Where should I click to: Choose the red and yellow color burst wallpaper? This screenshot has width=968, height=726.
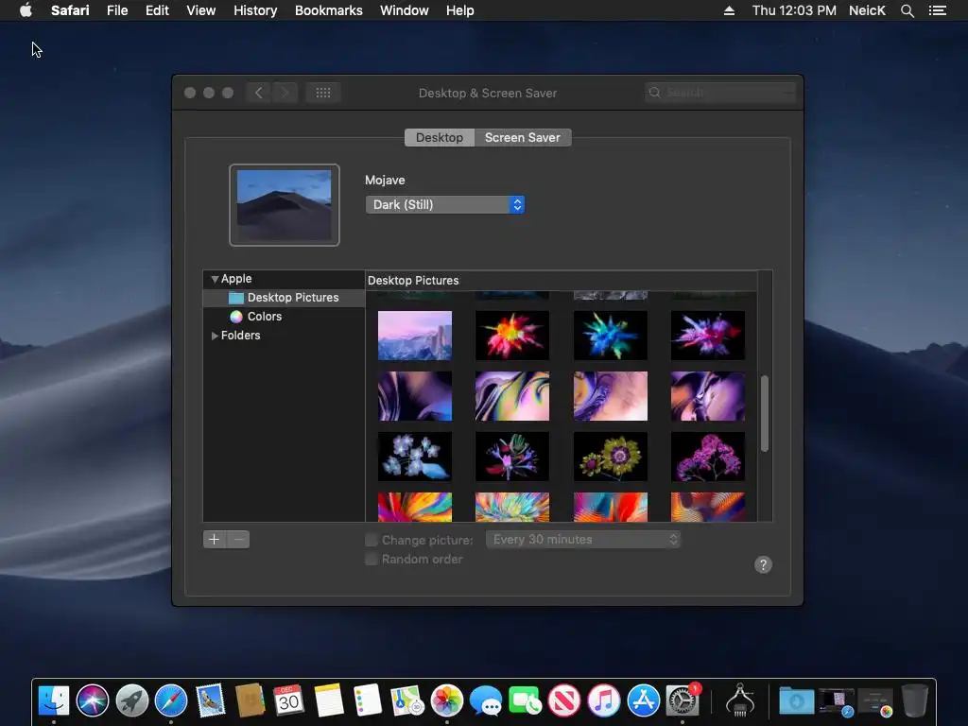[512, 336]
